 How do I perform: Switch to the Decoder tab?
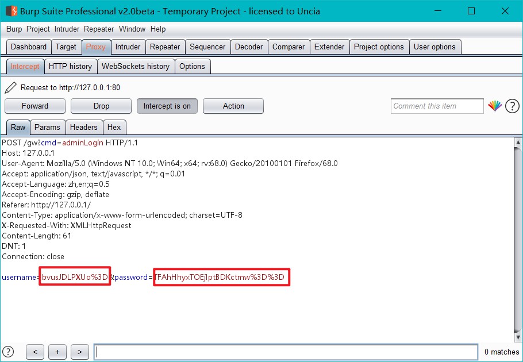pos(249,47)
